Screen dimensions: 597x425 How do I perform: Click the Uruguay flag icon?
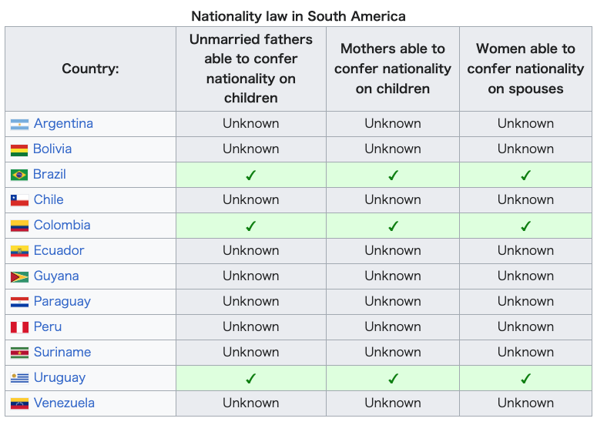coord(19,378)
